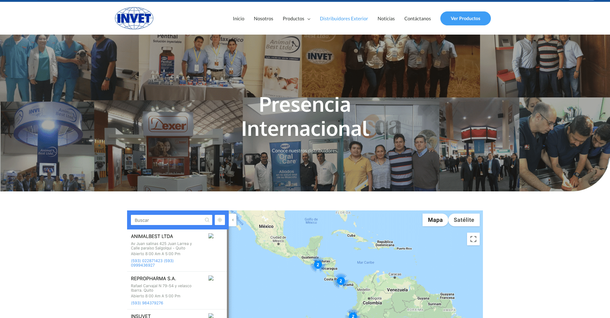Use the locate-me target icon

point(220,220)
